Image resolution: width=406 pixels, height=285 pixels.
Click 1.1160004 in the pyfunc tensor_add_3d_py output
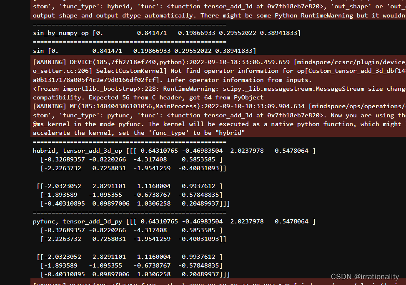[154, 257]
